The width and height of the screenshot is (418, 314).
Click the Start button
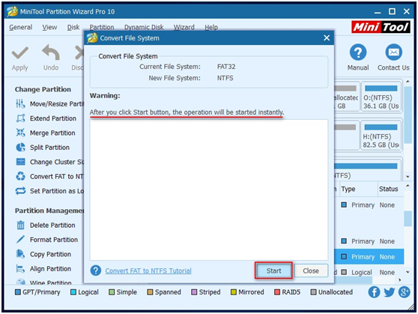[273, 271]
